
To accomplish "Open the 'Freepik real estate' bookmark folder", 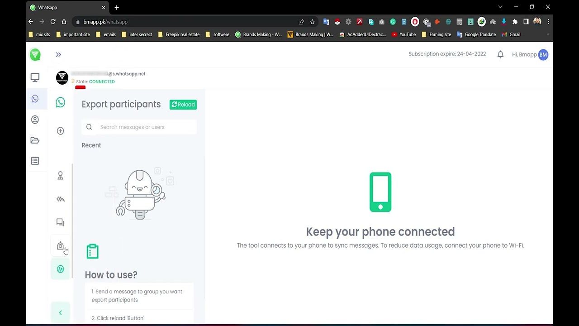I will [x=179, y=34].
